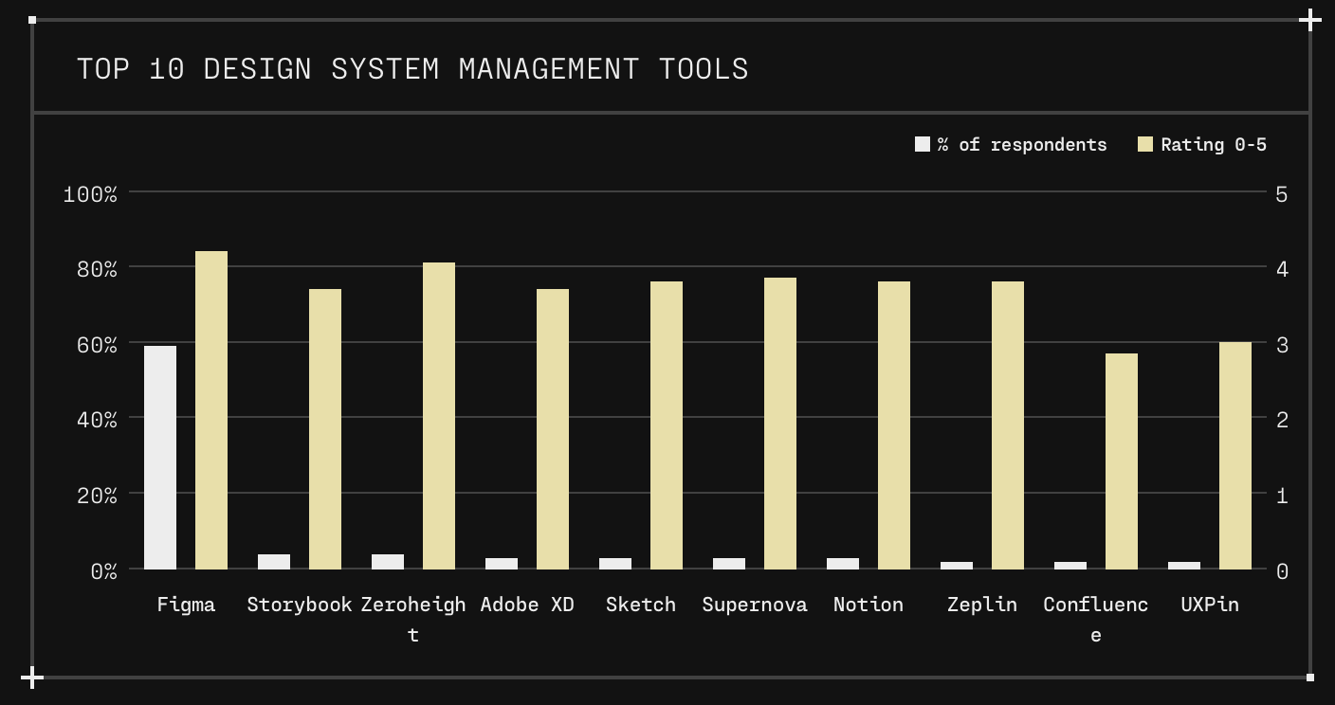Viewport: 1335px width, 705px height.
Task: Select Zeroheight's white respondents bar
Action: [x=388, y=562]
